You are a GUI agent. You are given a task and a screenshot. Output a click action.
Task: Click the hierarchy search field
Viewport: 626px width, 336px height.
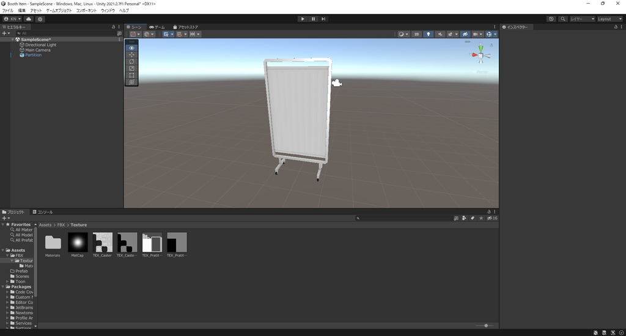coord(66,34)
